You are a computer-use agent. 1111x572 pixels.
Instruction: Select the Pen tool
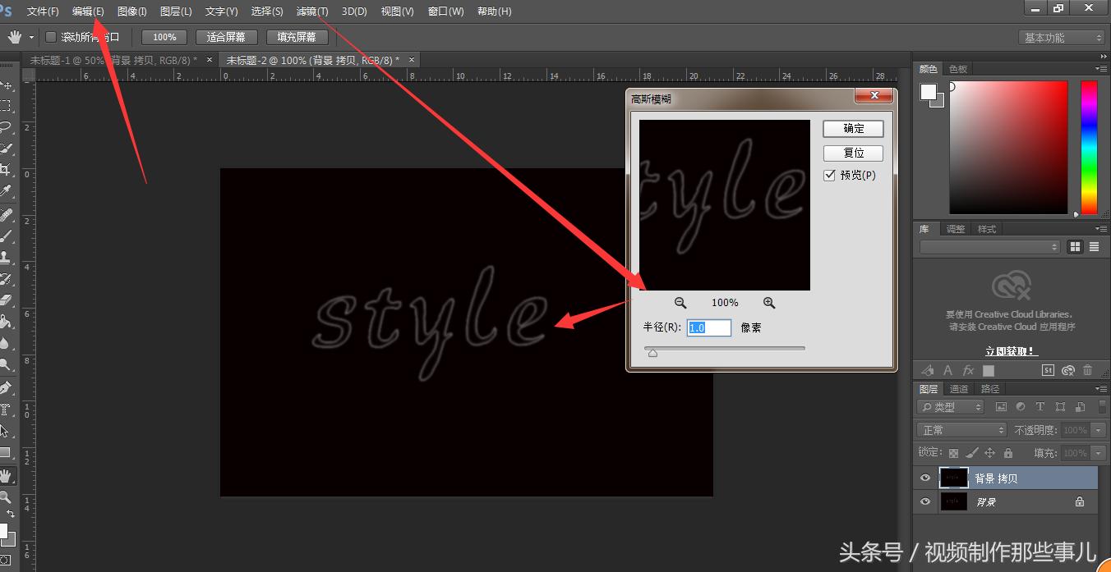[6, 387]
